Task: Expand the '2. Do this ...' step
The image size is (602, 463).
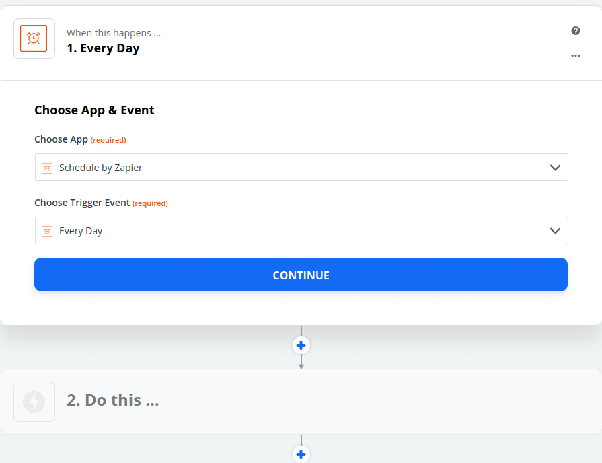Action: [301, 402]
